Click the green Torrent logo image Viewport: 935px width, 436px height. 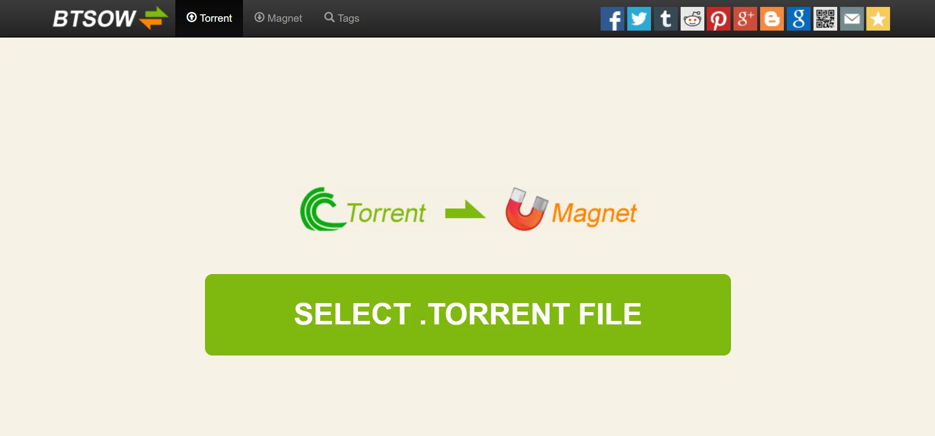coord(363,209)
